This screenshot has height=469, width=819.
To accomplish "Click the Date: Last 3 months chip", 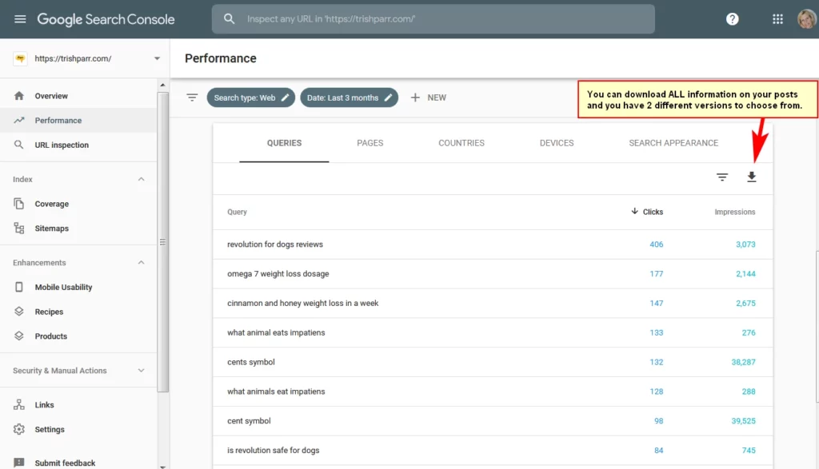I will tap(349, 97).
